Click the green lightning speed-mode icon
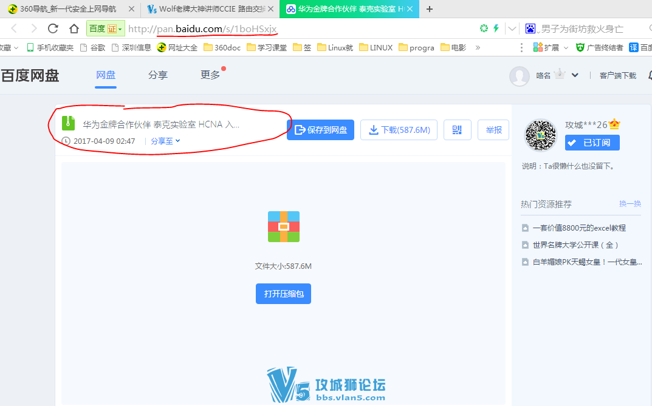 (496, 29)
